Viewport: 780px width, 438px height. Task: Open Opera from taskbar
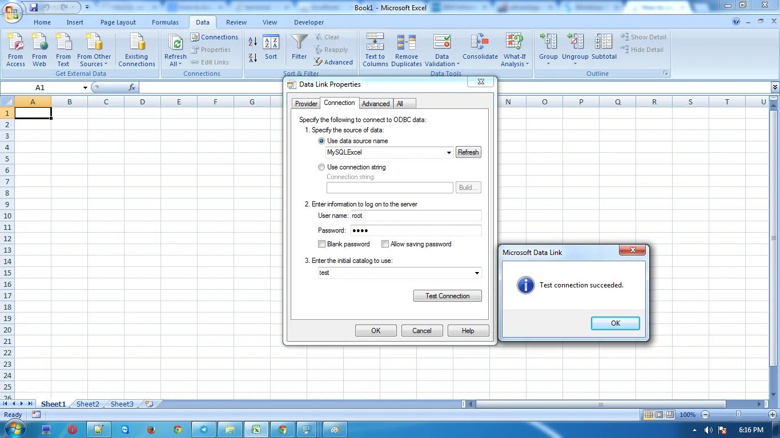click(x=73, y=429)
